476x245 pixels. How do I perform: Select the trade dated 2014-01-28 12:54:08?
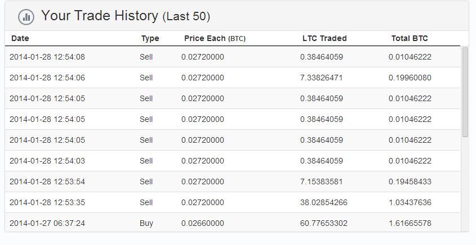click(x=47, y=57)
